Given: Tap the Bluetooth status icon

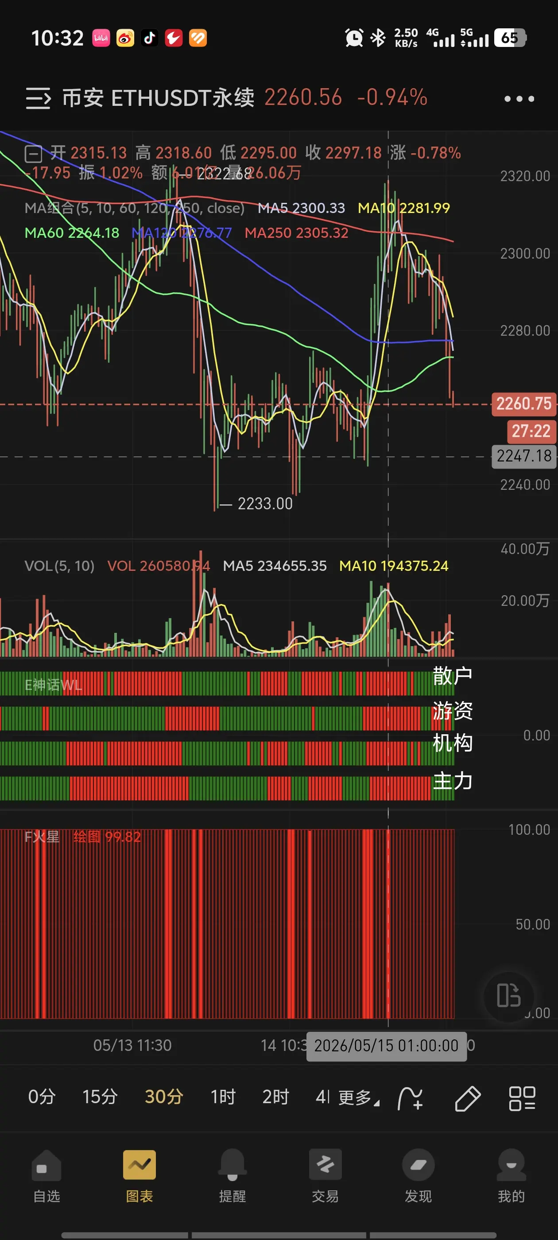Looking at the screenshot, I should 378,38.
